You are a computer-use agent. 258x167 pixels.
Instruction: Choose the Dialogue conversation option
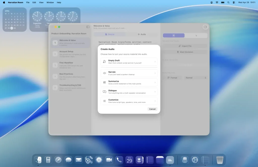point(129,92)
